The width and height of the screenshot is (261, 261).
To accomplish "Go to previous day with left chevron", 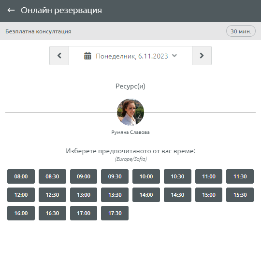I will pos(59,56).
